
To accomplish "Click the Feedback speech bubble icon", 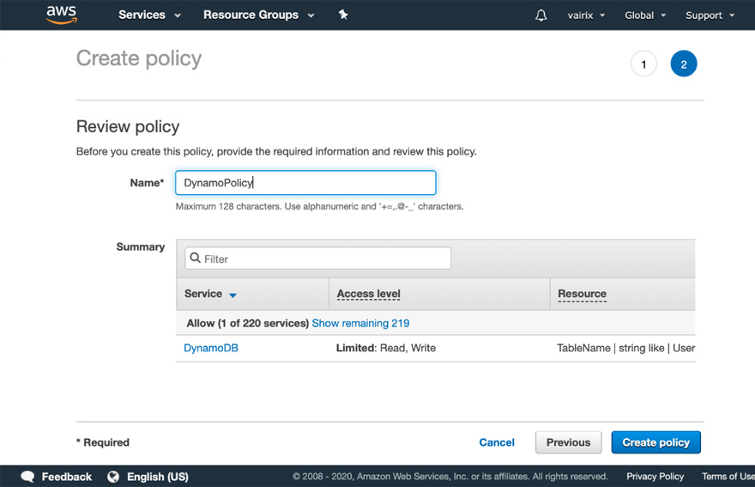I will click(x=28, y=477).
